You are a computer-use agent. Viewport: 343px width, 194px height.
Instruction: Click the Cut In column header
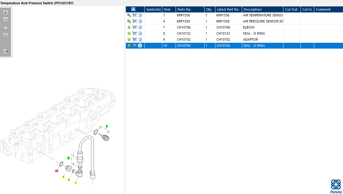tap(307, 9)
